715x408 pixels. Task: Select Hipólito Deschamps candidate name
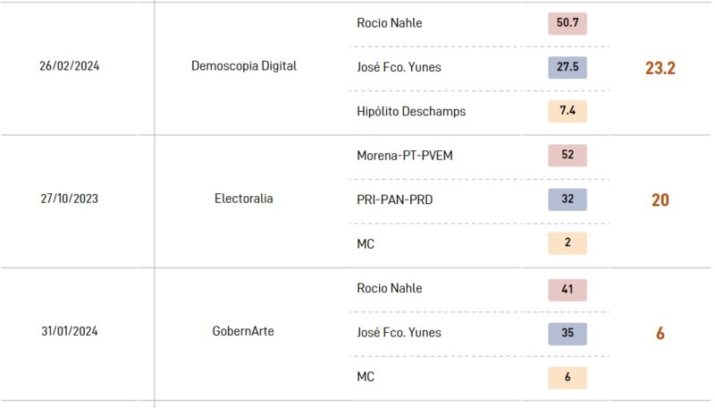tap(411, 111)
